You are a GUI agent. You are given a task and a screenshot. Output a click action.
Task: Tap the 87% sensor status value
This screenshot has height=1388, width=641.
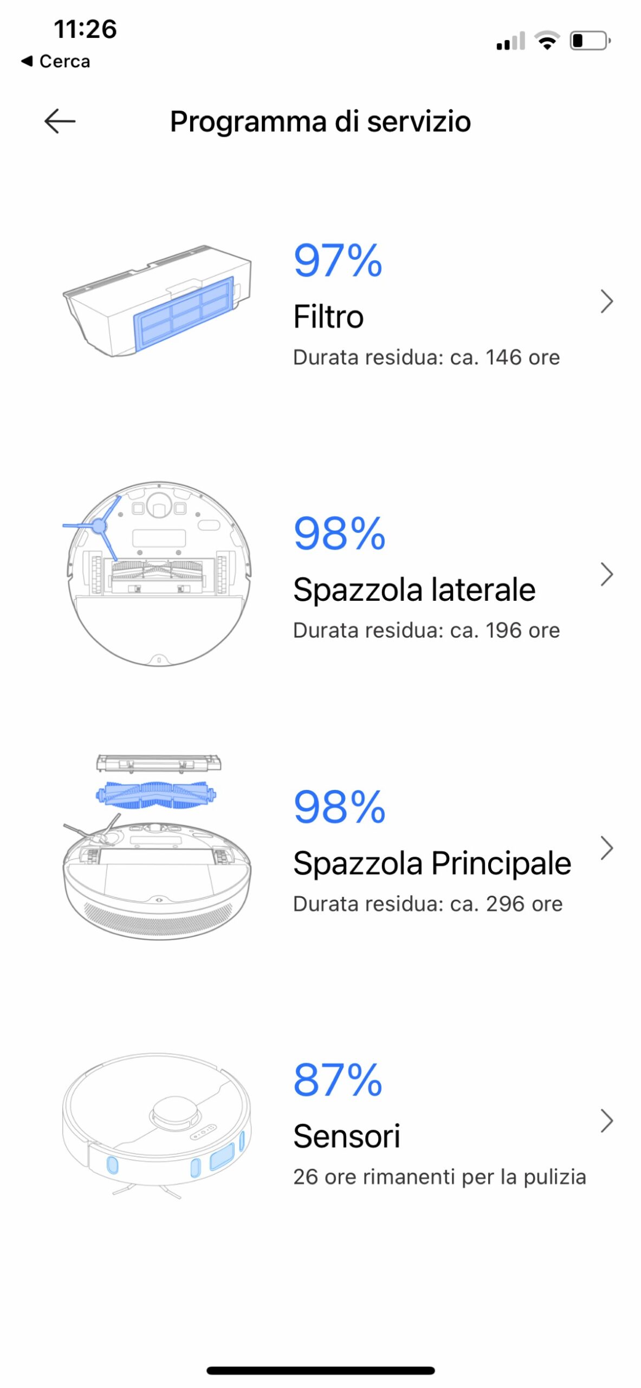click(338, 1079)
